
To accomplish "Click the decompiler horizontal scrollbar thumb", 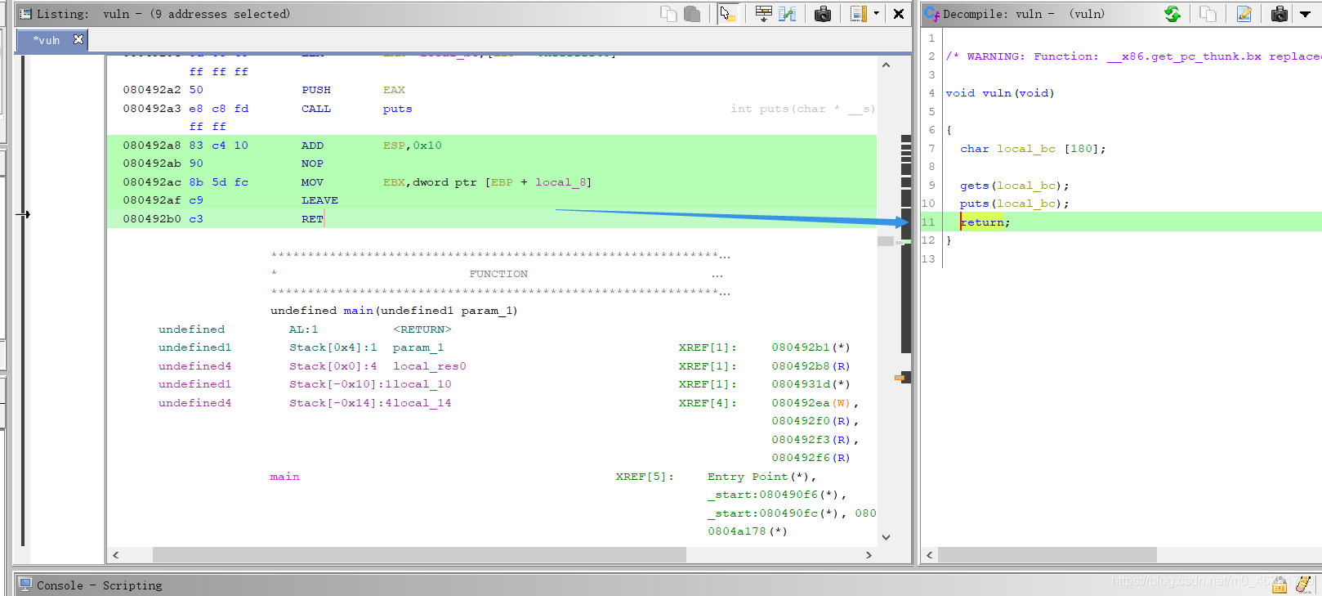I will [1047, 555].
